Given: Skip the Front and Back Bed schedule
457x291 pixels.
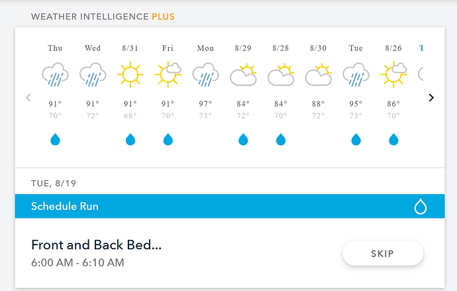Looking at the screenshot, I should 383,254.
